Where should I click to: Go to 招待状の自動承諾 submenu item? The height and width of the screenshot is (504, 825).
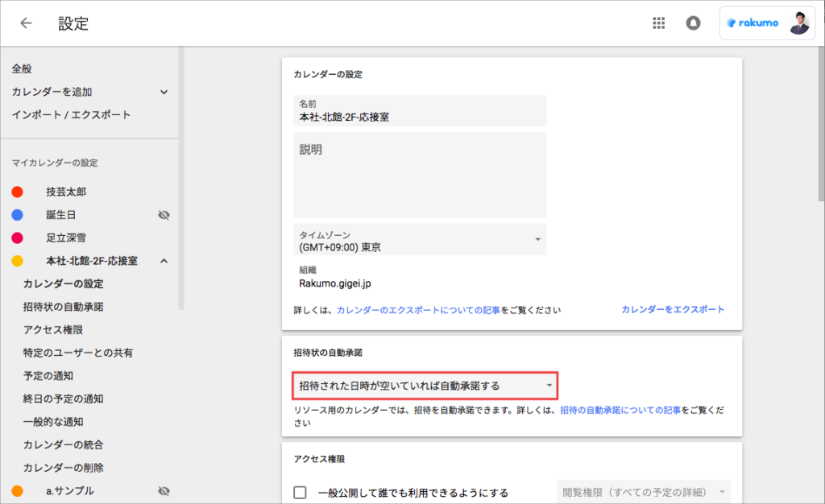(63, 307)
